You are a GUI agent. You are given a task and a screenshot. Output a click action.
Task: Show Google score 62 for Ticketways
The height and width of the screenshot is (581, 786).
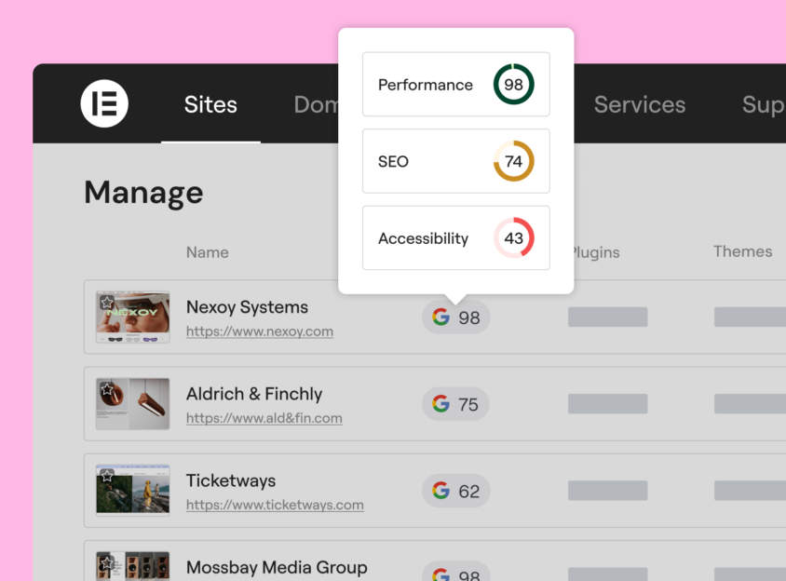(x=455, y=491)
